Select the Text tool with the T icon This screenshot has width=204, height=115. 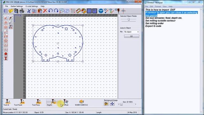tap(6, 58)
